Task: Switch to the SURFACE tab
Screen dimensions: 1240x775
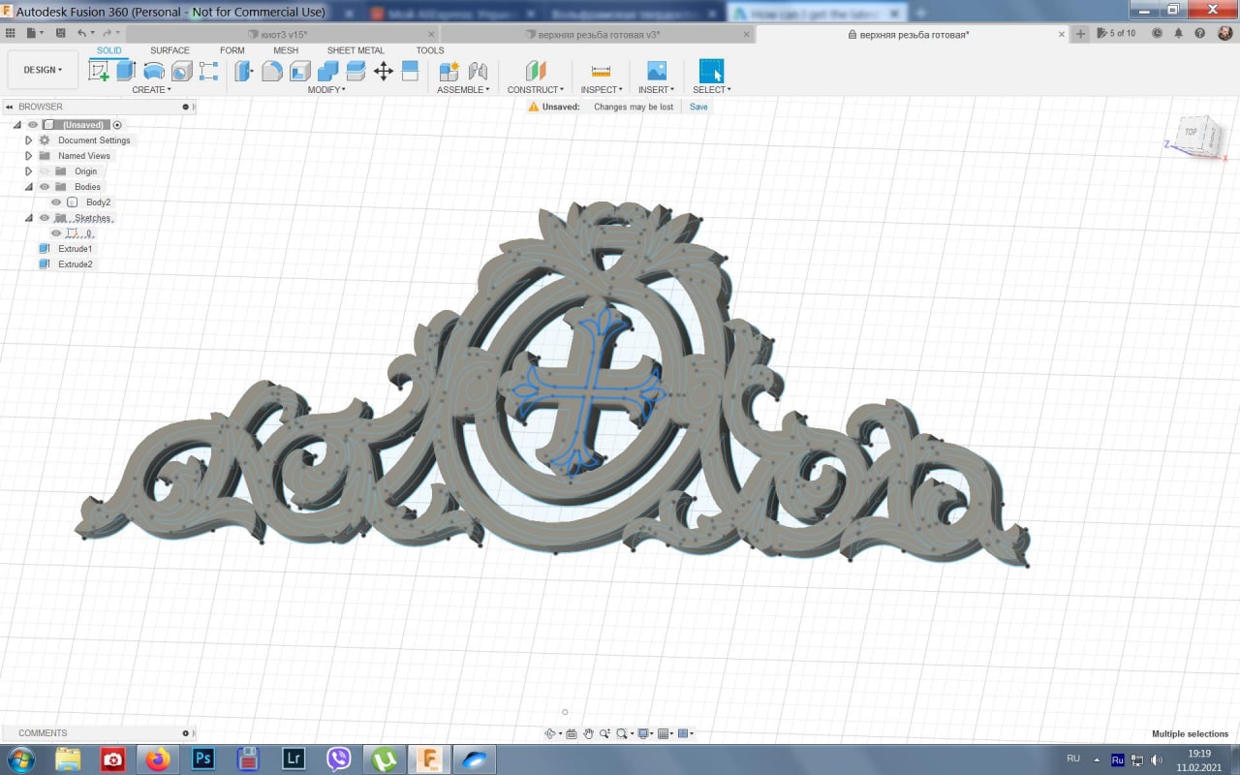Action: pos(170,50)
